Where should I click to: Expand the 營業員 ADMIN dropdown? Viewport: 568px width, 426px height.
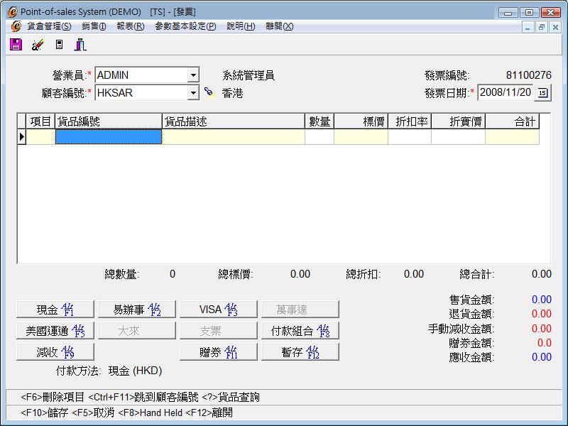[x=193, y=75]
